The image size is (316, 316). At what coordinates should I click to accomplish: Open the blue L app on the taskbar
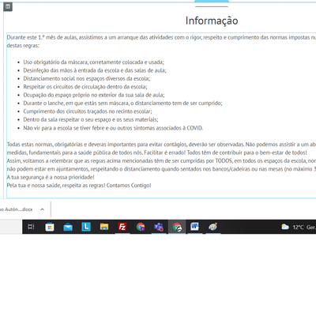[86, 227]
